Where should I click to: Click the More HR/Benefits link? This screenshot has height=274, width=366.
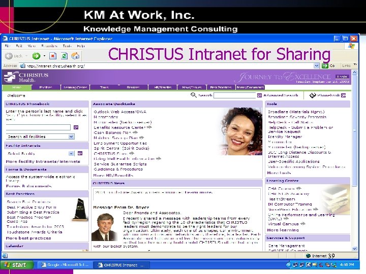pos(113,175)
